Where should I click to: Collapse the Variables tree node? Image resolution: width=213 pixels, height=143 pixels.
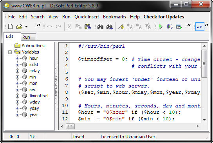pyautogui.click(x=10, y=52)
